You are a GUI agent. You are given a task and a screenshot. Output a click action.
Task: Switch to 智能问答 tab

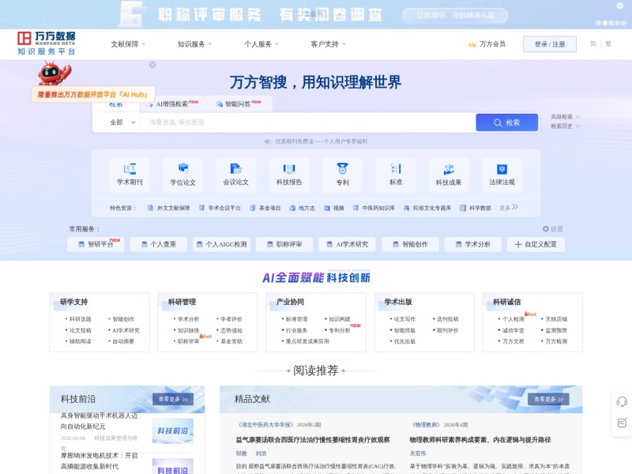click(x=239, y=103)
